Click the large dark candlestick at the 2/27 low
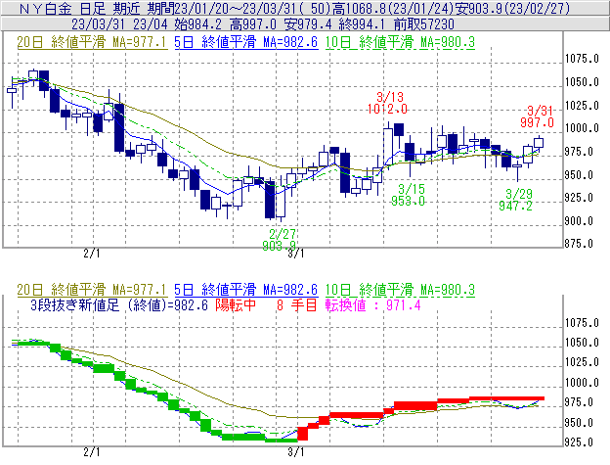 pos(270,199)
